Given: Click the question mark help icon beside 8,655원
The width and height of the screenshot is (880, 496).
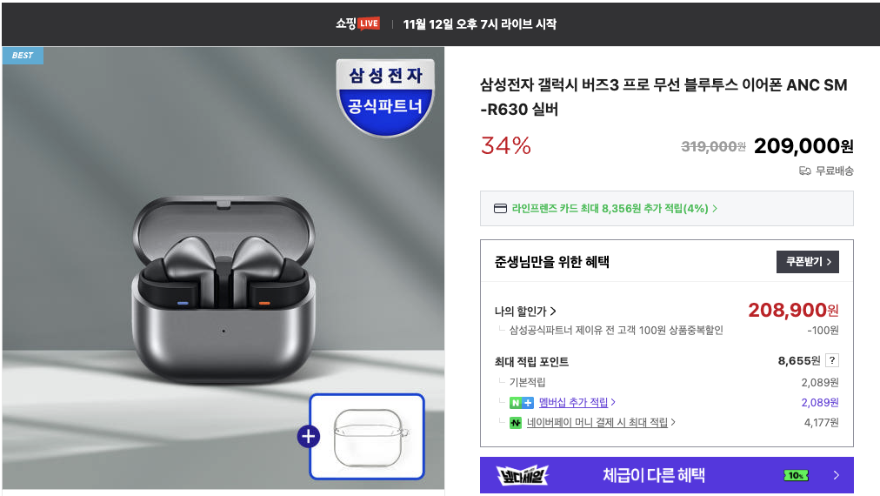Looking at the screenshot, I should click(x=832, y=360).
